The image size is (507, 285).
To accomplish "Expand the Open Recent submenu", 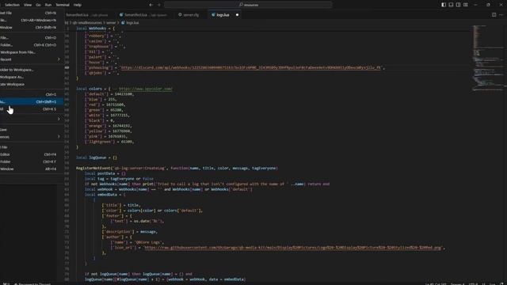I will click(31, 59).
